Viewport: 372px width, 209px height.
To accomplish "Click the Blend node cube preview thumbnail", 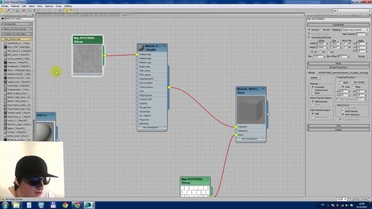I will [251, 110].
